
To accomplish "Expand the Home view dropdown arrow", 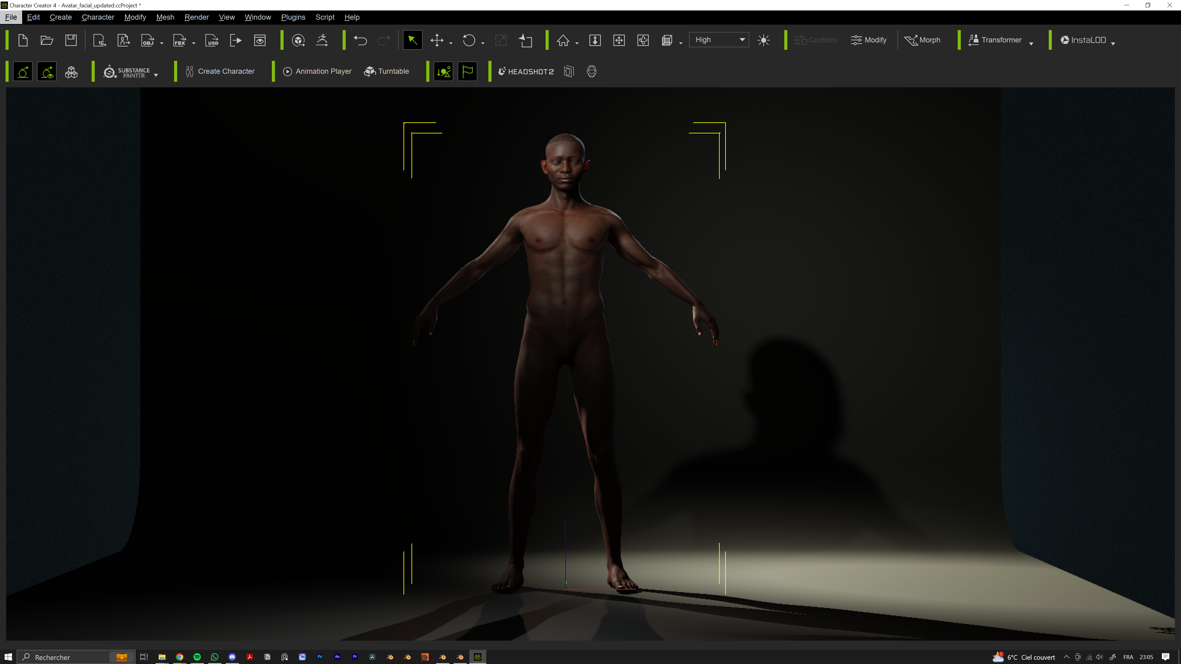I will tap(577, 43).
